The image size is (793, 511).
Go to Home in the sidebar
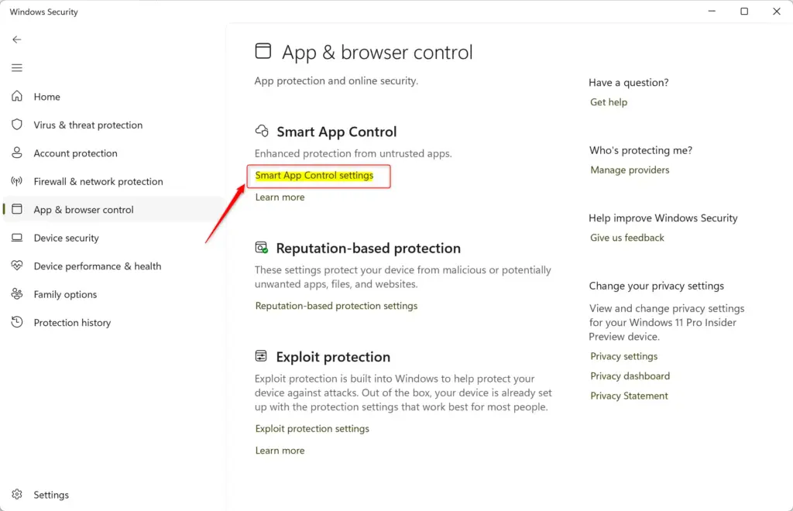pos(47,97)
